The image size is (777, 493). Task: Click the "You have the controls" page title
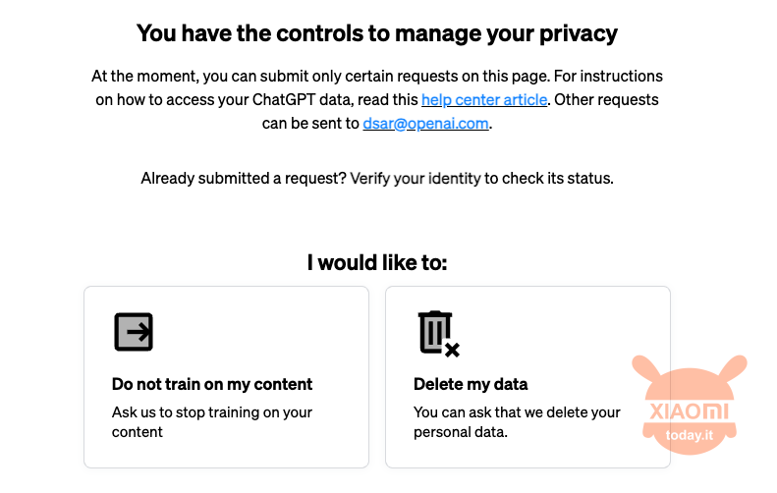(377, 33)
